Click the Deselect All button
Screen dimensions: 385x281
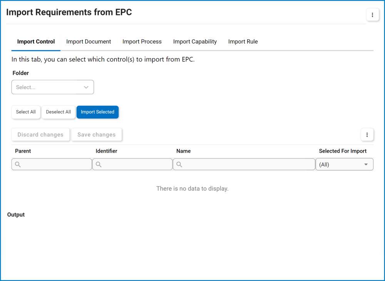point(58,112)
